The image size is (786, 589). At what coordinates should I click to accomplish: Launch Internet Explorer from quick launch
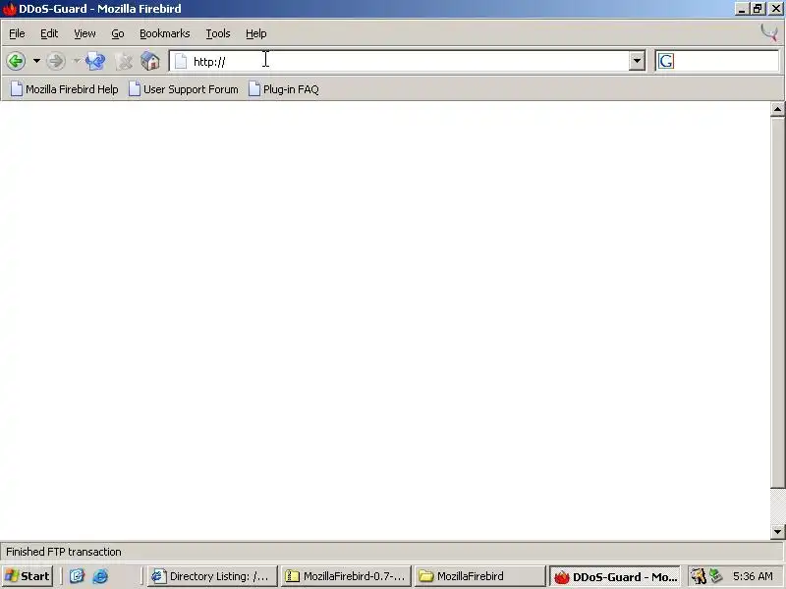click(100, 576)
